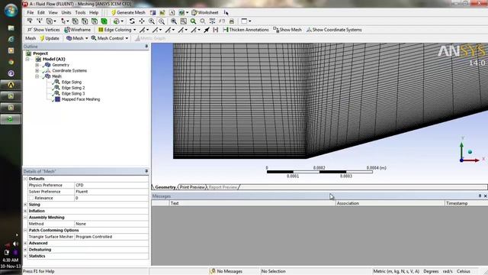This screenshot has width=488, height=275.
Task: Toggle Show Vertices
Action: 43,30
